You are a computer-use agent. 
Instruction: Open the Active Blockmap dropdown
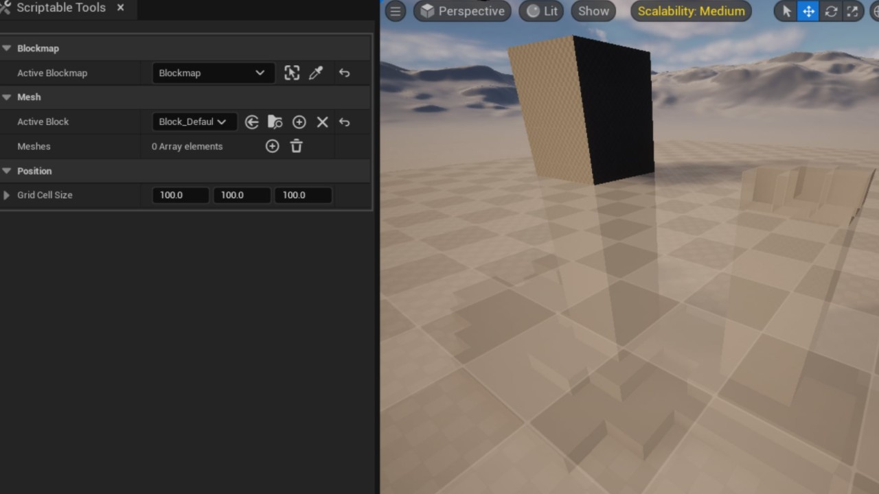(x=212, y=73)
